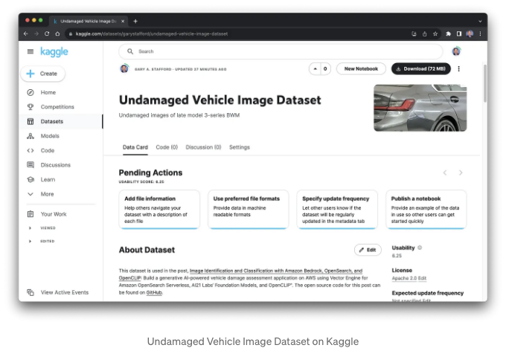The image size is (506, 348).
Task: Open Discussions in the sidebar
Action: 56,165
